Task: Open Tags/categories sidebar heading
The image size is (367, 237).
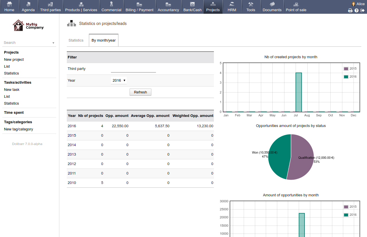Action: click(18, 122)
